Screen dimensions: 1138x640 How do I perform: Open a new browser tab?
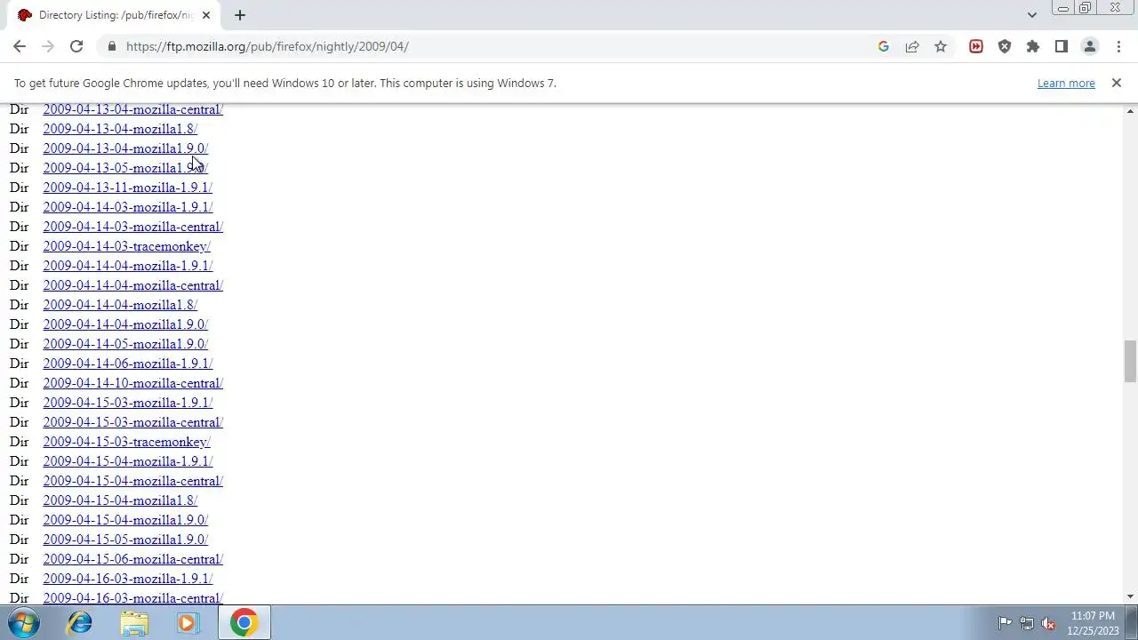point(240,15)
